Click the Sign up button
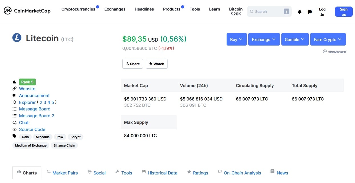Viewport: 355px width, 183px height. click(x=344, y=12)
